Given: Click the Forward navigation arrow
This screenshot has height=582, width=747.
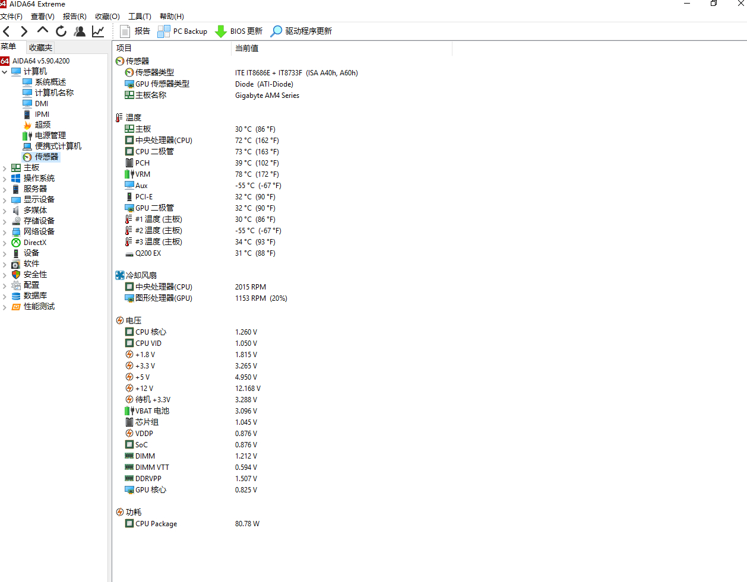Looking at the screenshot, I should tap(24, 31).
